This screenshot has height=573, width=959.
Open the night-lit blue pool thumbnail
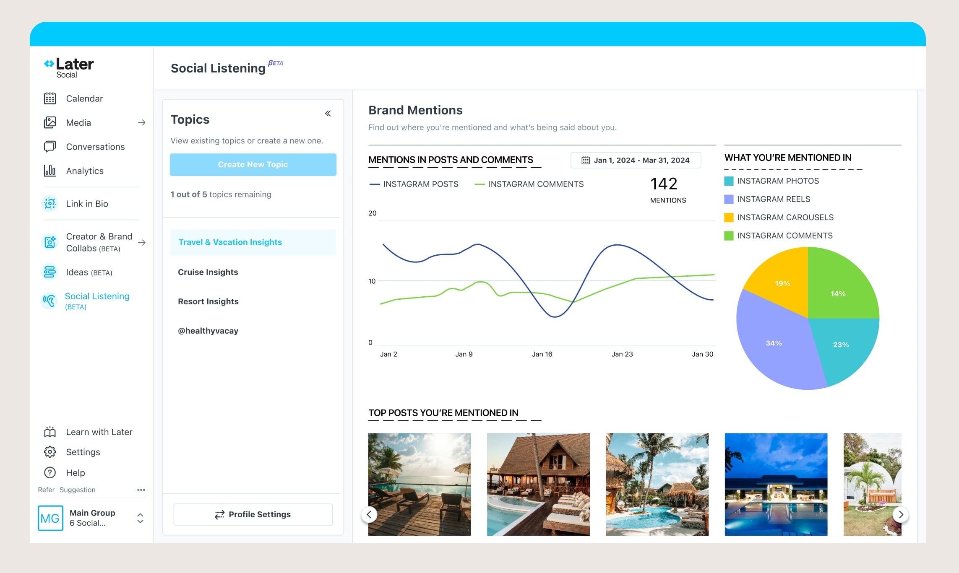[x=776, y=484]
